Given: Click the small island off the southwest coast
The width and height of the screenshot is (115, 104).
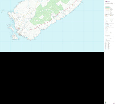Looking at the screenshot, I should (15, 37).
